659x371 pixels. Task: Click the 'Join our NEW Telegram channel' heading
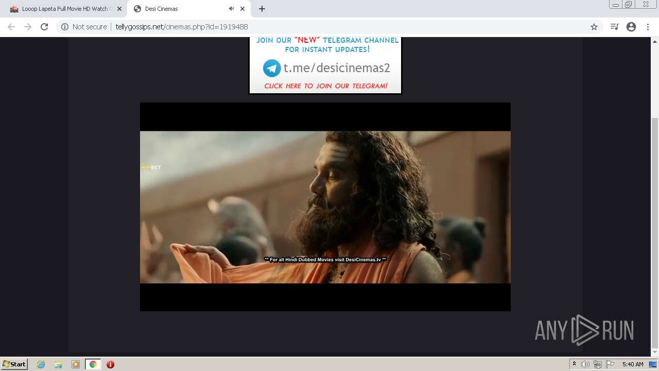(x=327, y=45)
